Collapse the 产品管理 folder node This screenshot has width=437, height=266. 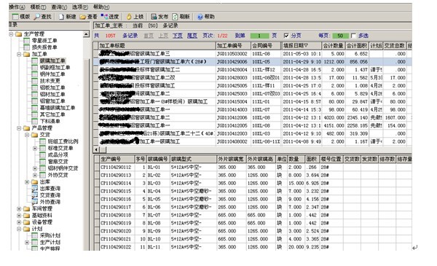pos(19,128)
